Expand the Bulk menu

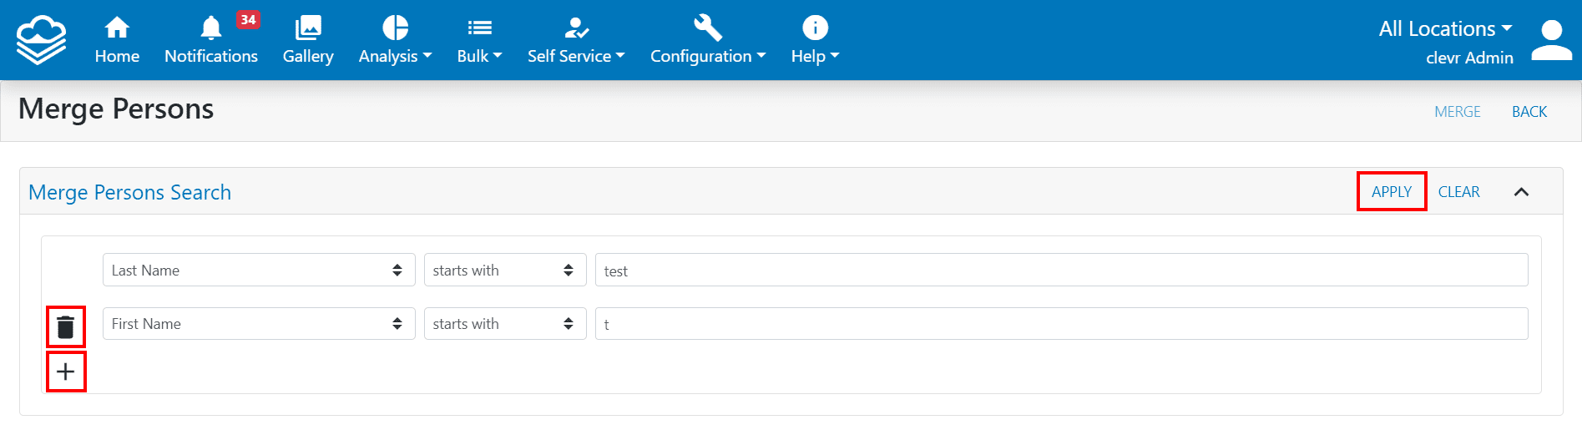(479, 56)
